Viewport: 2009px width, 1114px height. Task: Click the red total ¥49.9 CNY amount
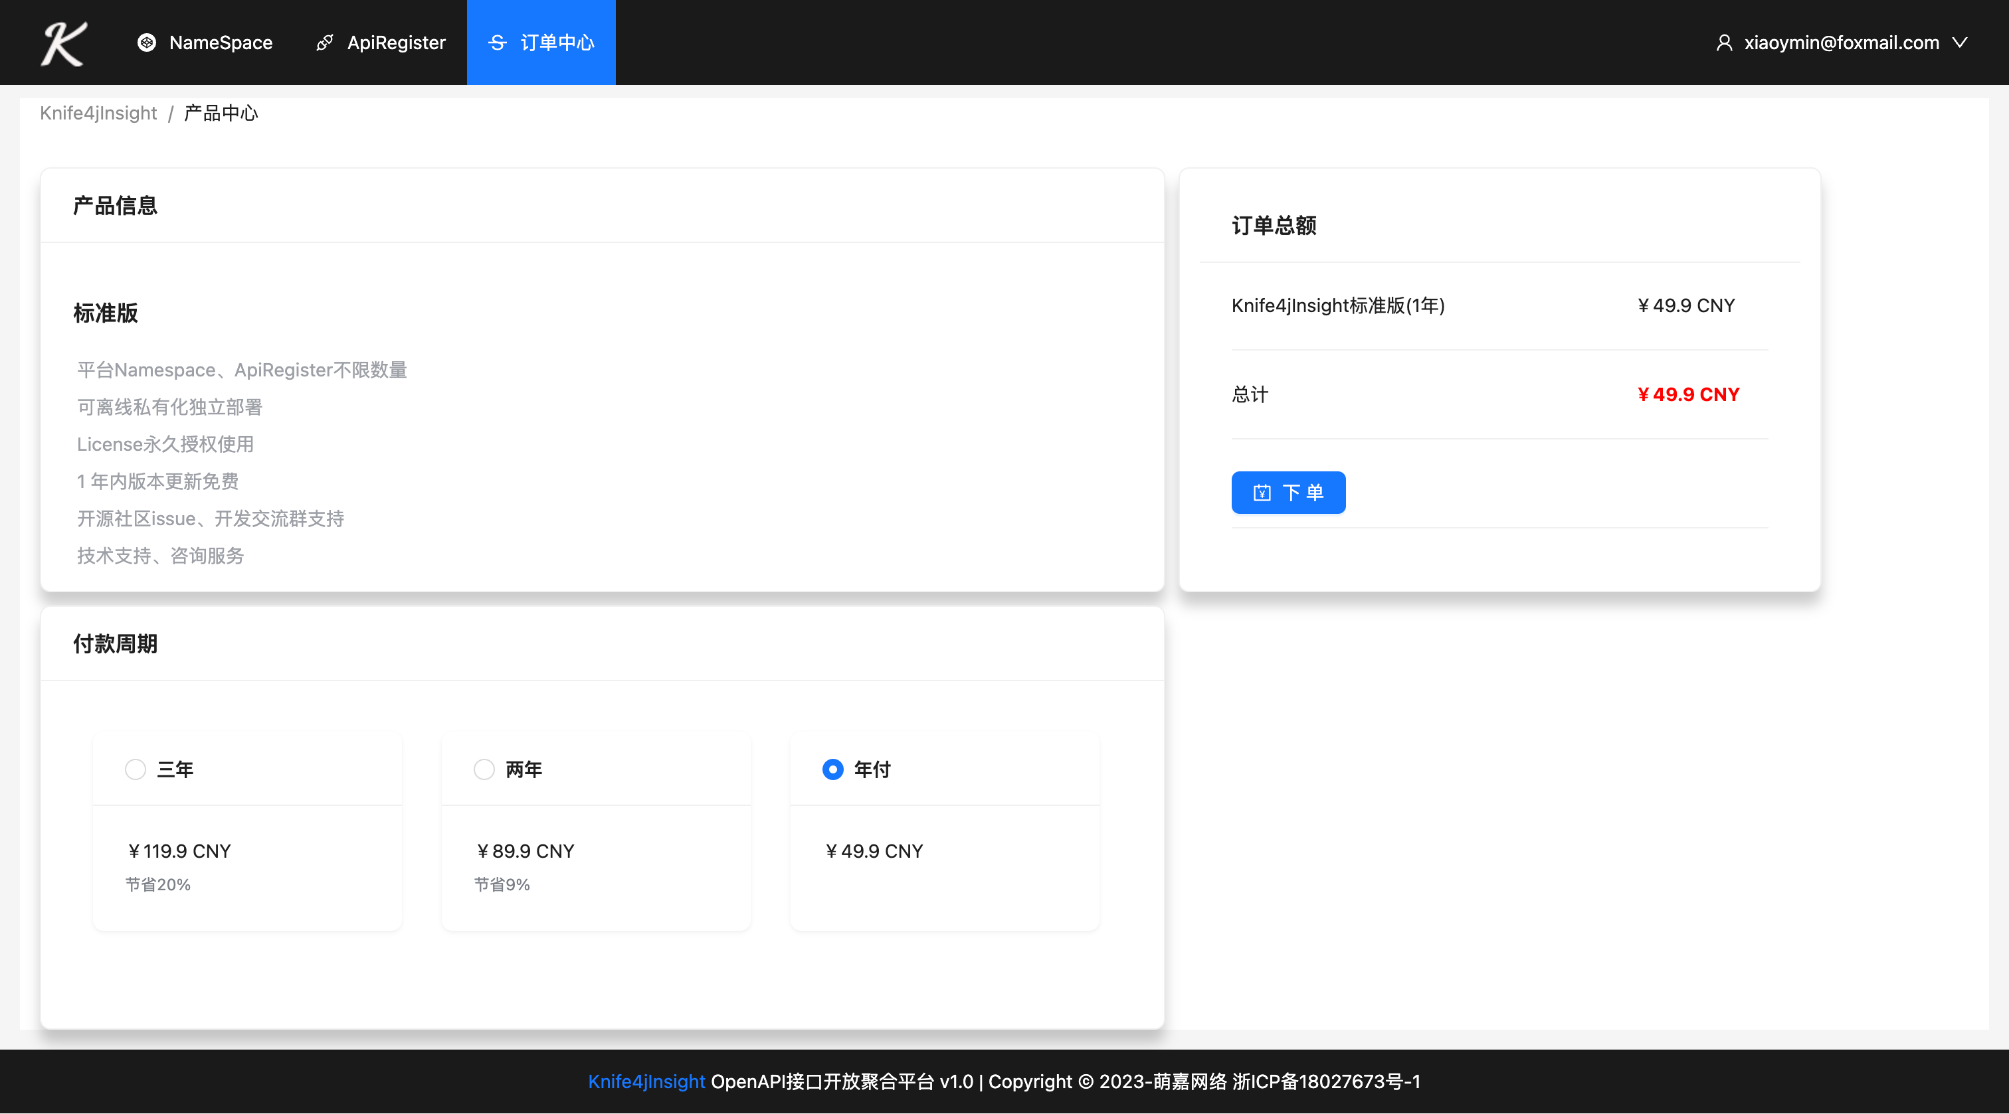click(x=1687, y=394)
